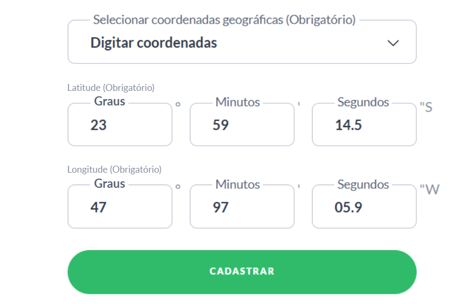
Task: Select the Latitude Segundos field with 14.5
Action: (364, 125)
